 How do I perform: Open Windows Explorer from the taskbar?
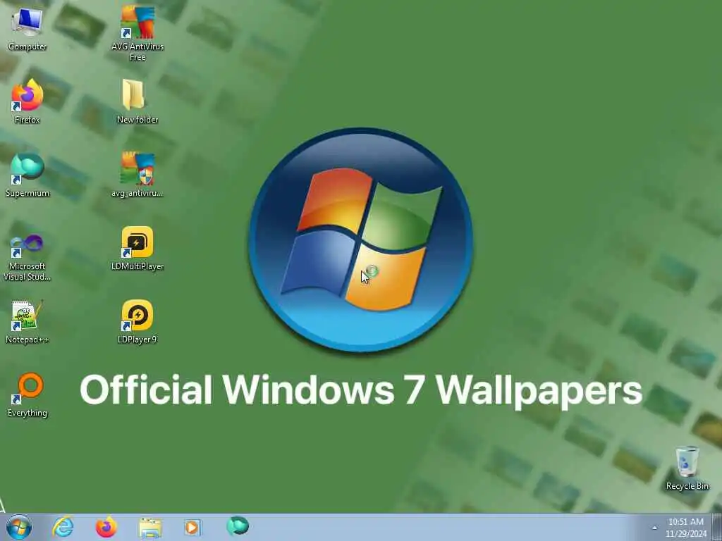pos(149,528)
